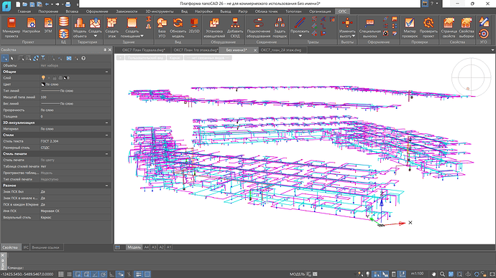
Task: Open the document tabs list arrow
Action: [x=492, y=50]
